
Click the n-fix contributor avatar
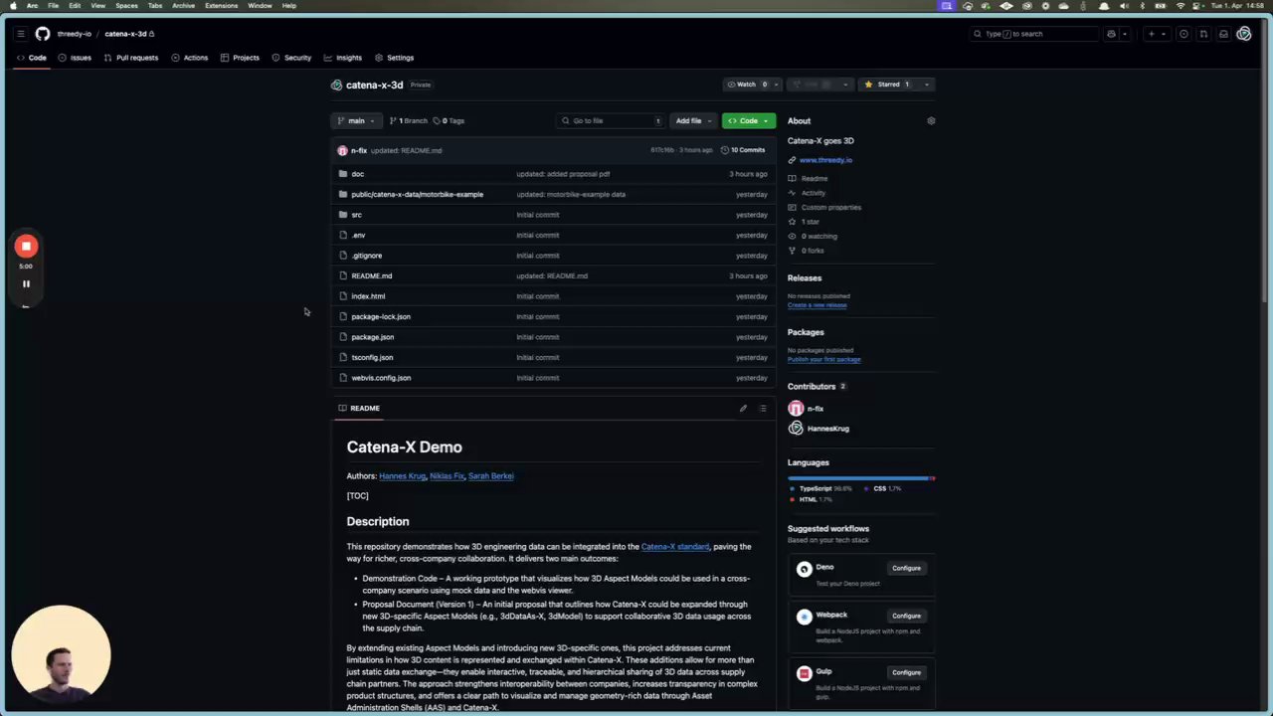click(x=796, y=409)
